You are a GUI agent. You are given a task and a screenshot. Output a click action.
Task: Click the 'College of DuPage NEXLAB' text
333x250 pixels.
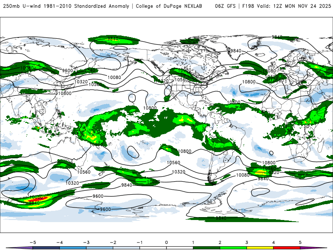tap(169, 6)
